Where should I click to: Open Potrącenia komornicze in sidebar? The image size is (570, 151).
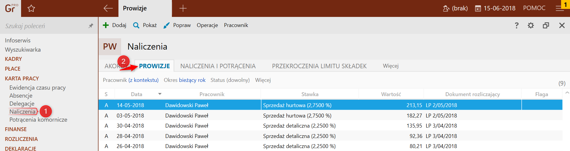coord(38,120)
